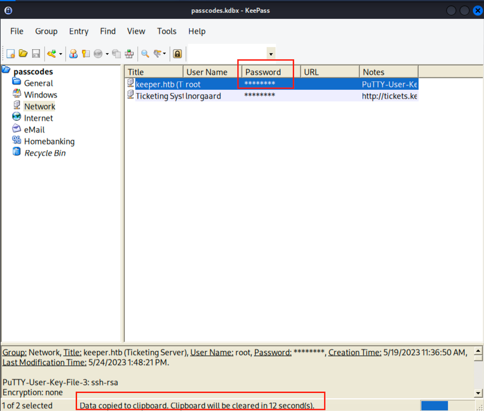Screen dimensions: 484x411
Task: Click the magnifier Find icon
Action: (145, 54)
